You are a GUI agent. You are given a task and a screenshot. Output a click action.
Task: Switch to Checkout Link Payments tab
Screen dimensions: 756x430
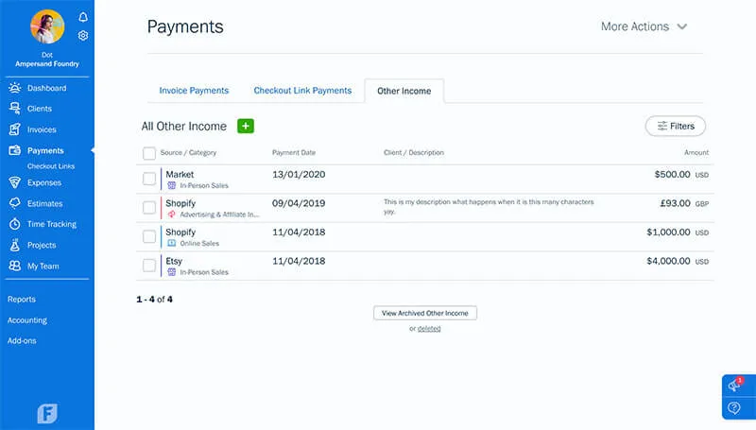(x=302, y=91)
